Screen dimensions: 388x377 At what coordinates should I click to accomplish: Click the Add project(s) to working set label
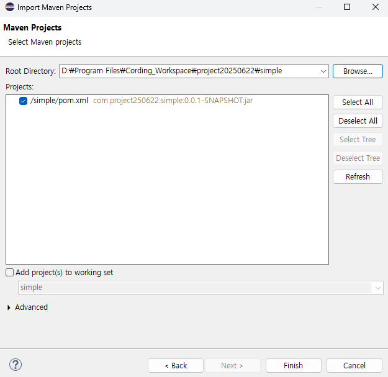pos(65,273)
